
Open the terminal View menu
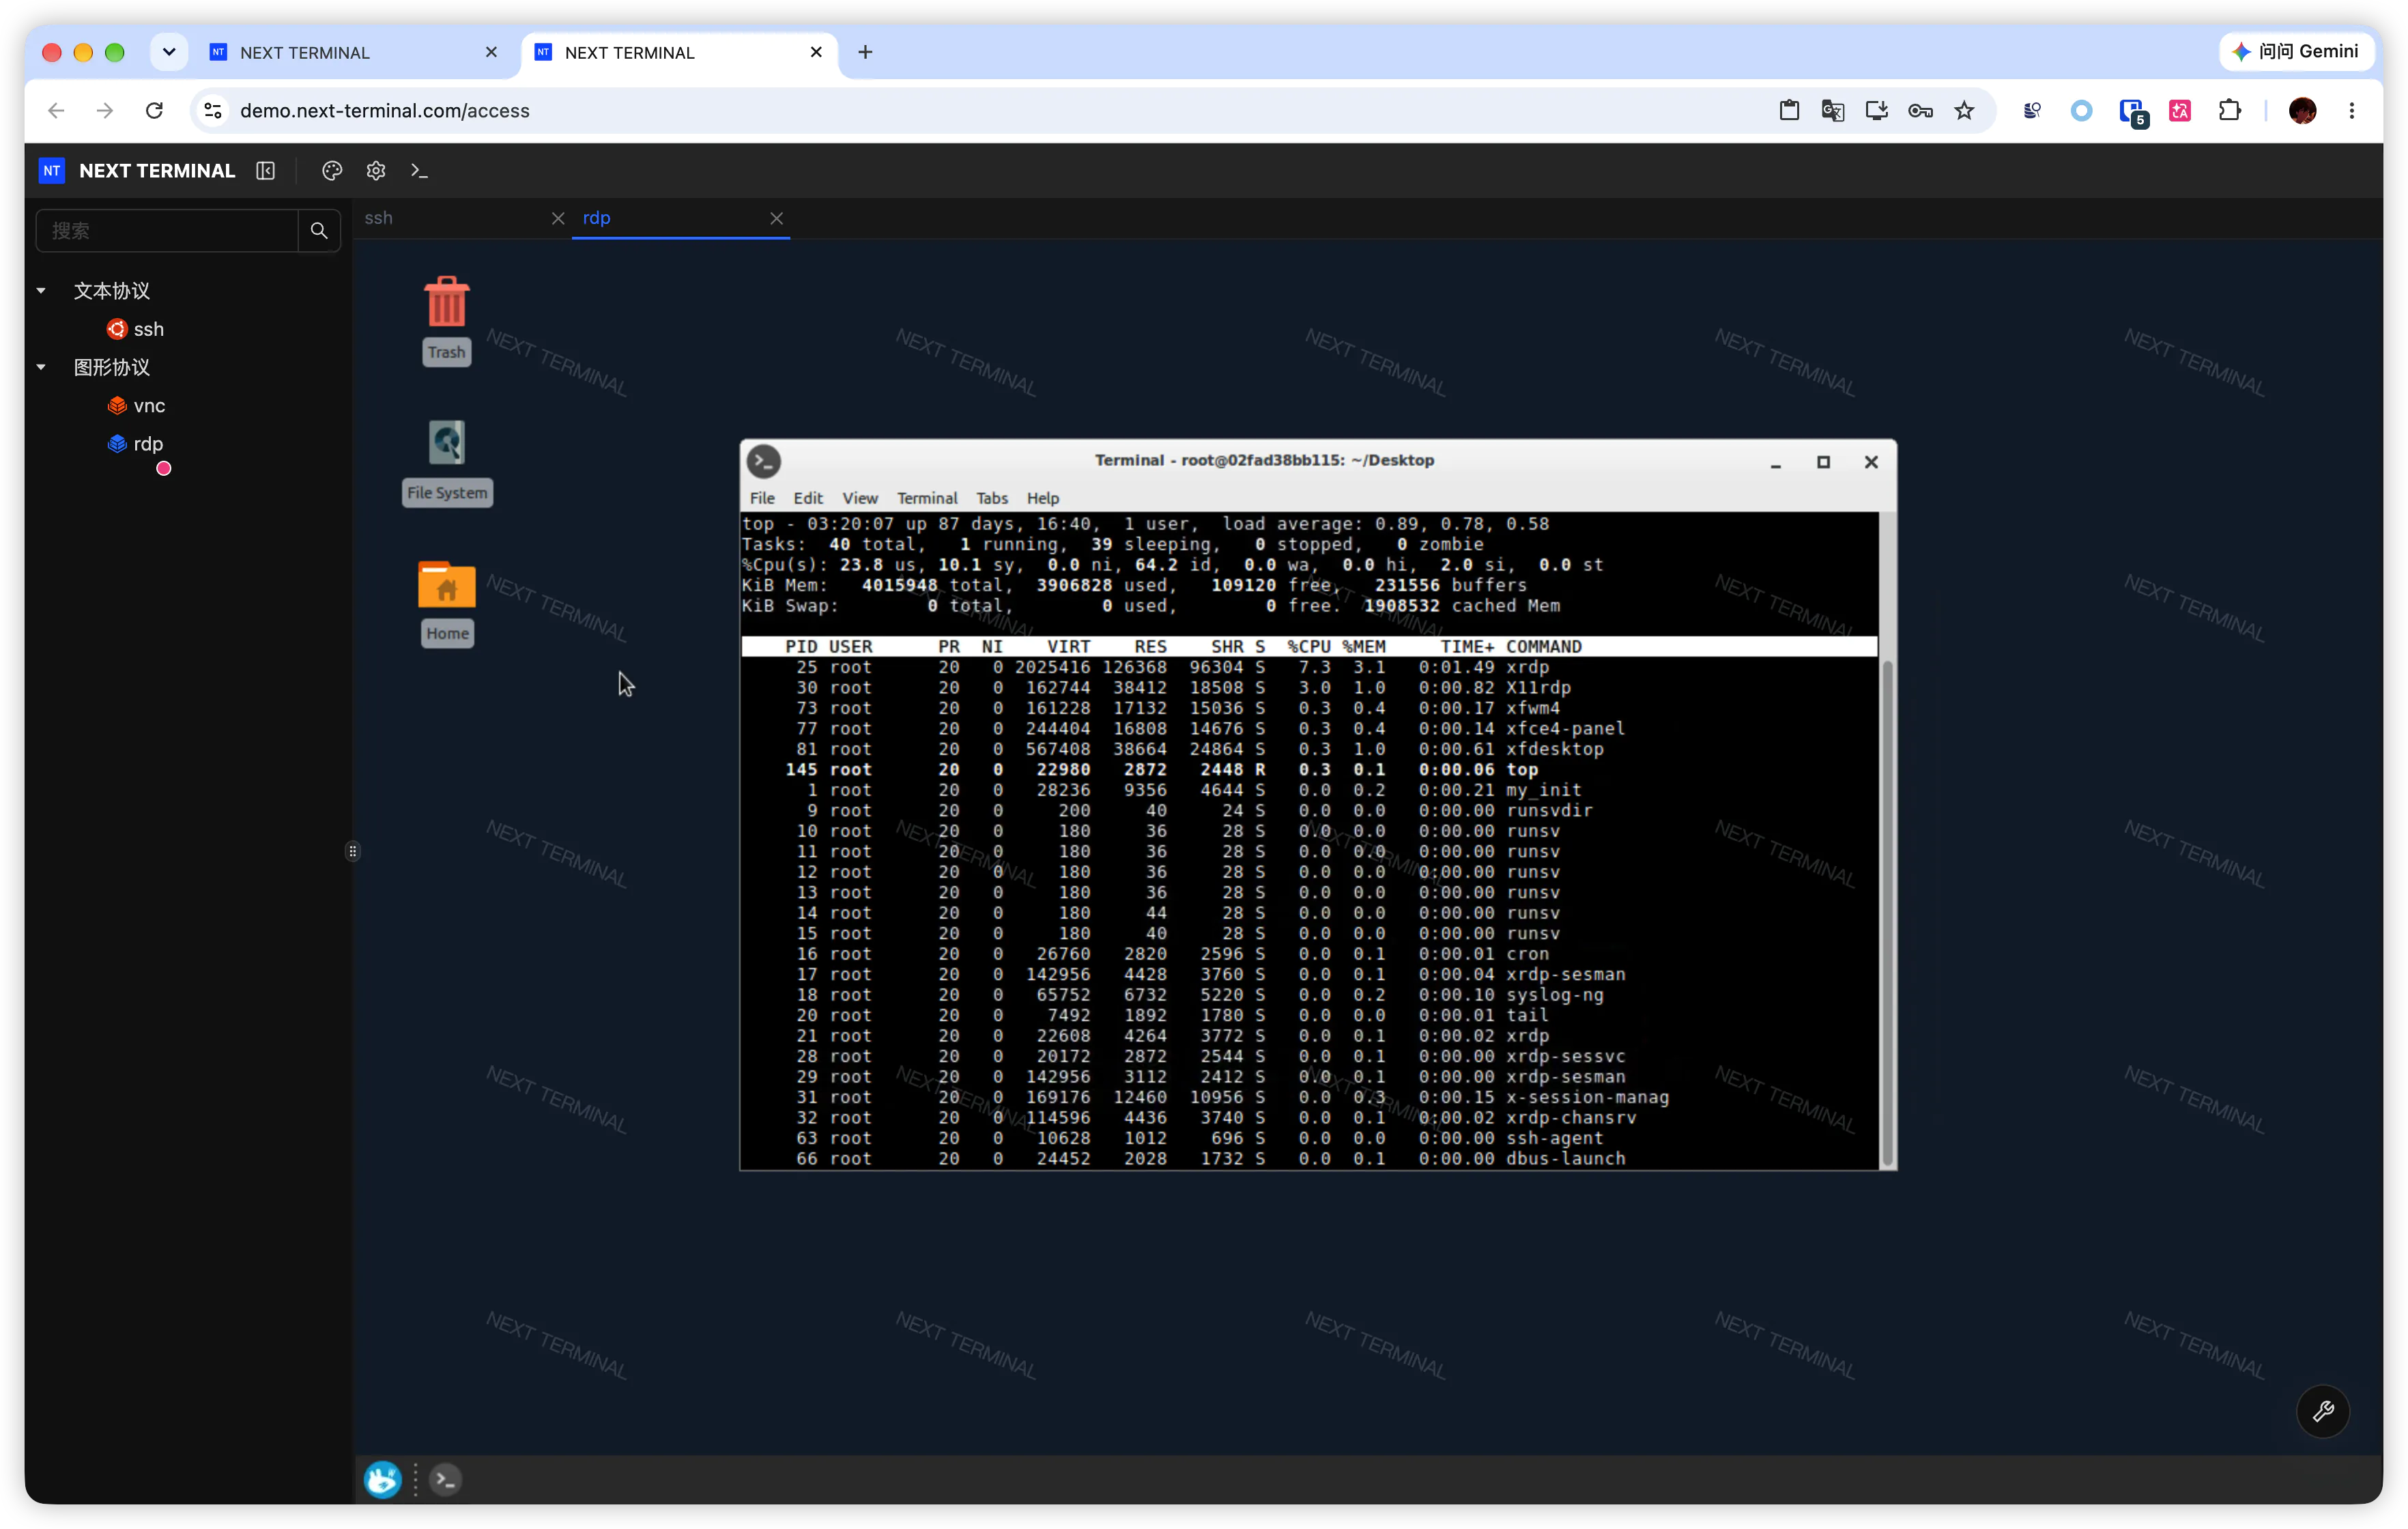(859, 498)
